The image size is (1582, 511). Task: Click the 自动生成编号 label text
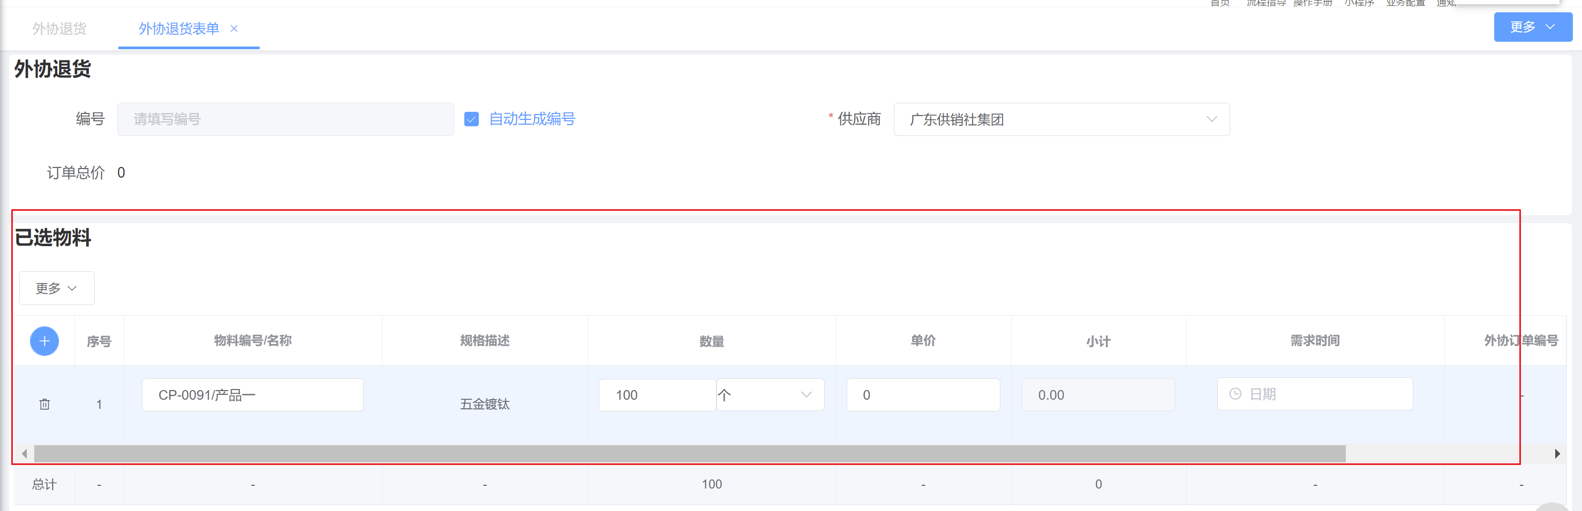[x=532, y=119]
